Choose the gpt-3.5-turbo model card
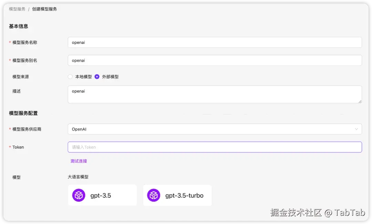 177,195
